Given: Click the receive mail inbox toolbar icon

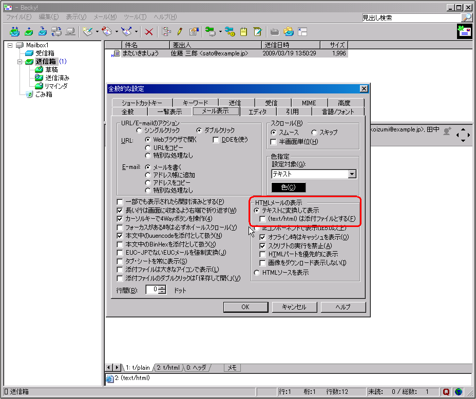Looking at the screenshot, I should (x=43, y=31).
